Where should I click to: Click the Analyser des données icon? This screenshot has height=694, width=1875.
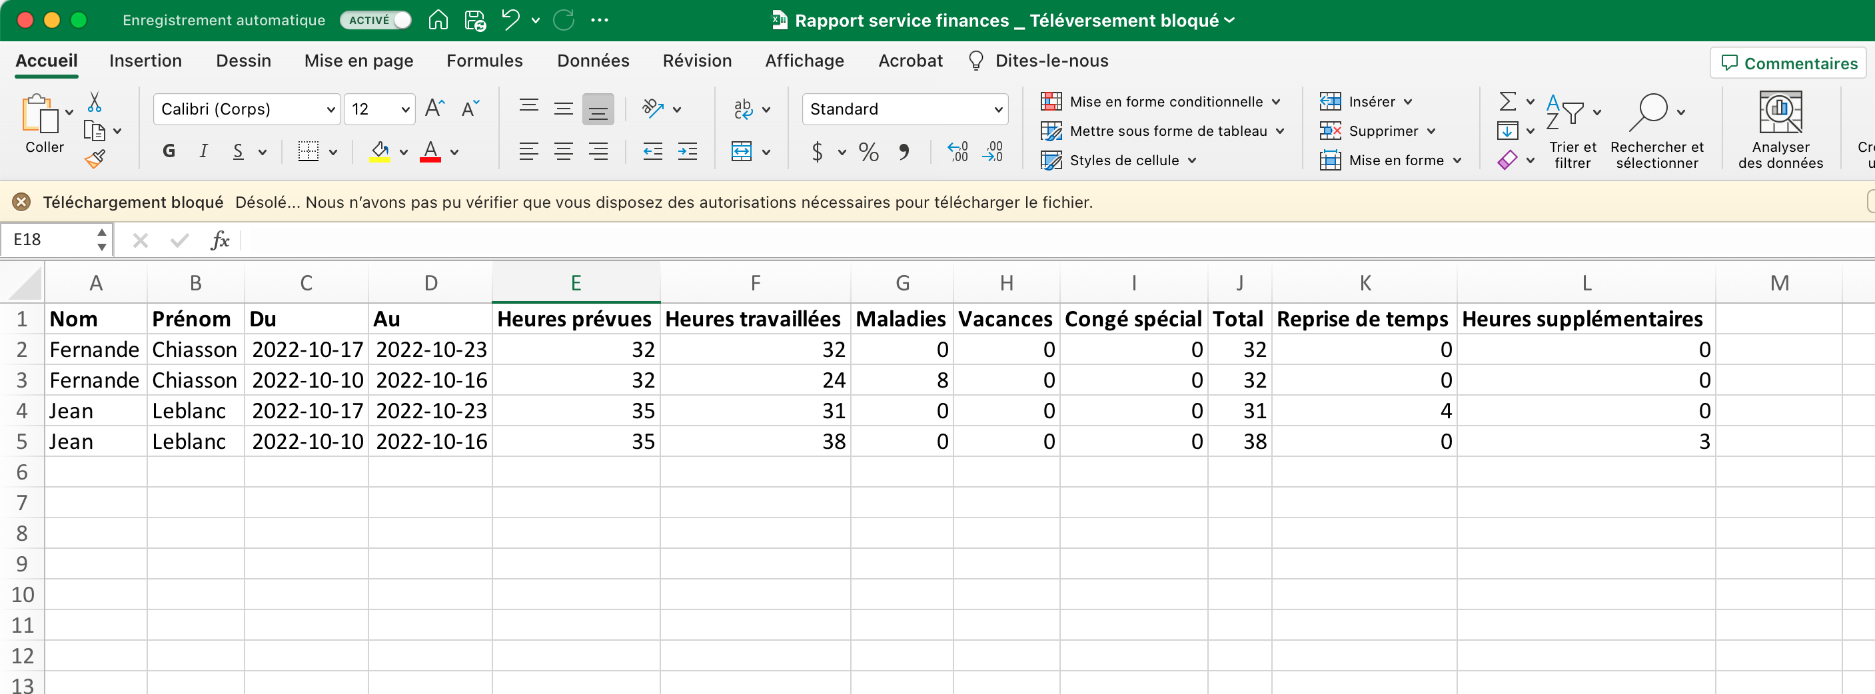point(1780,112)
